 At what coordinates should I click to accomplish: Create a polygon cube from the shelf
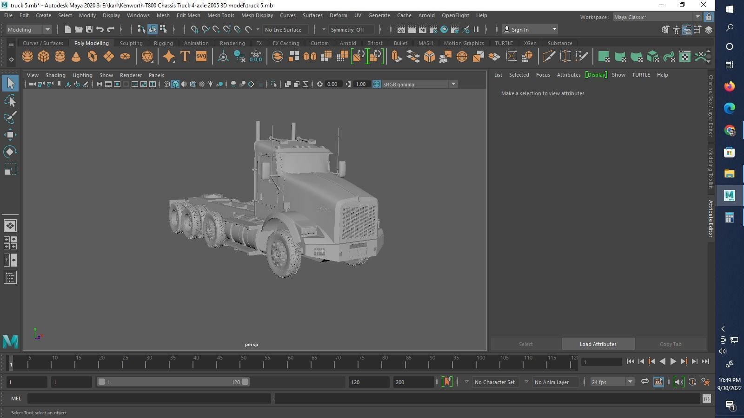[x=43, y=57]
